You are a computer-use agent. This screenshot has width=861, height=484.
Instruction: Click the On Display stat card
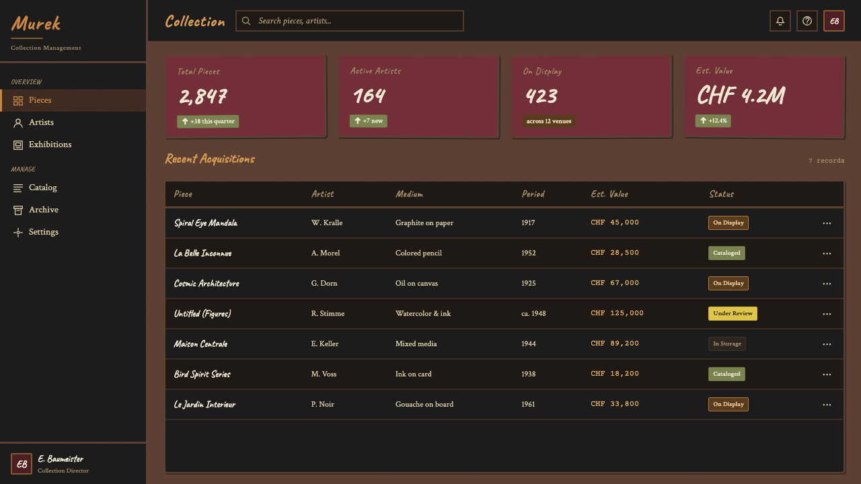tap(591, 96)
